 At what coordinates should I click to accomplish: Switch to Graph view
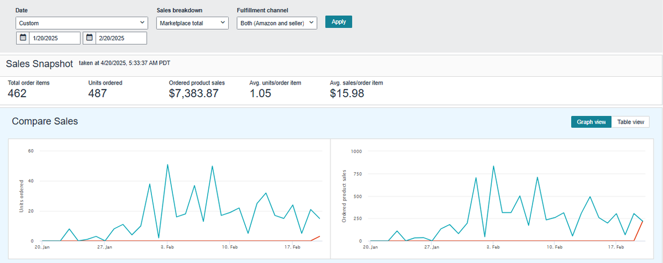tap(591, 122)
